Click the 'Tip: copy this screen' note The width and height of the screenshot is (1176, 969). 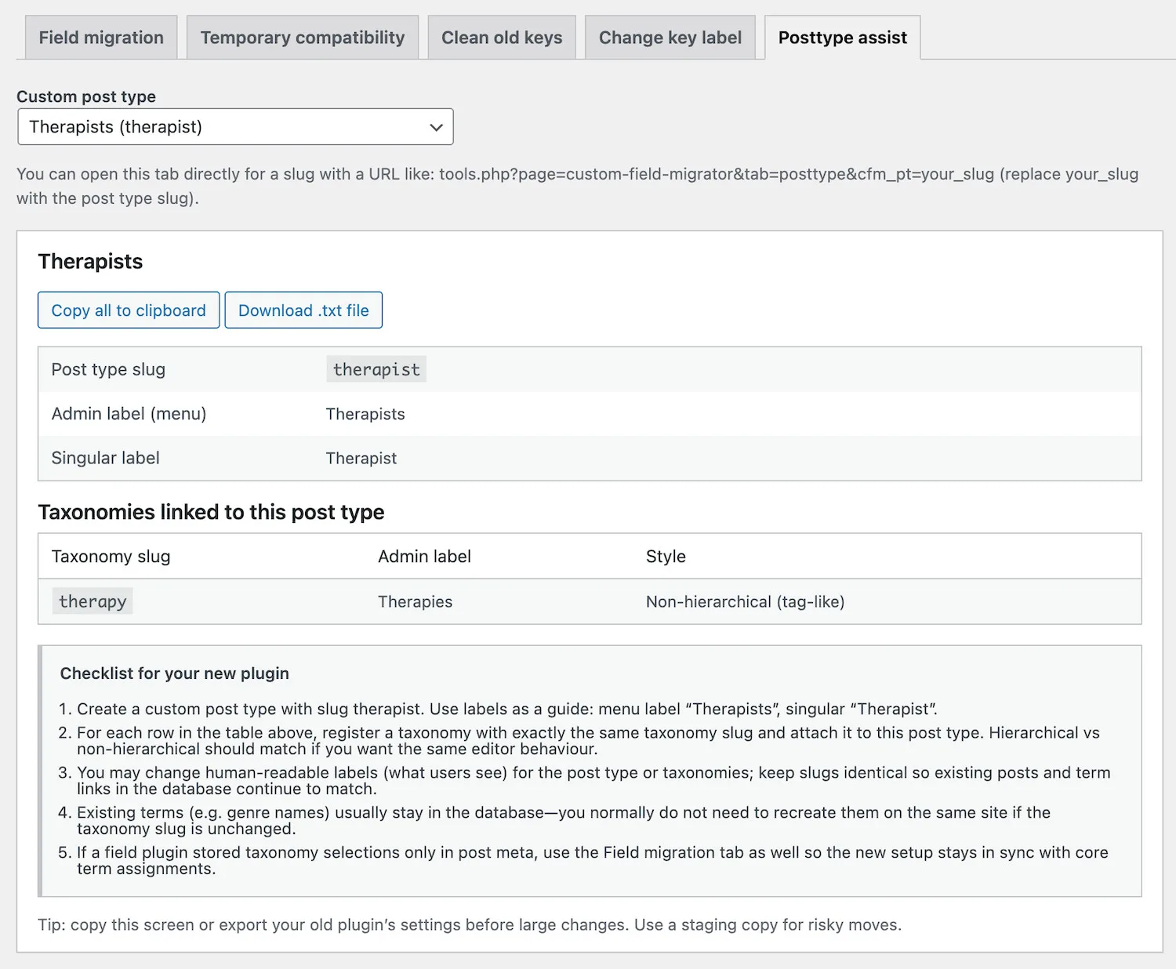coord(470,925)
